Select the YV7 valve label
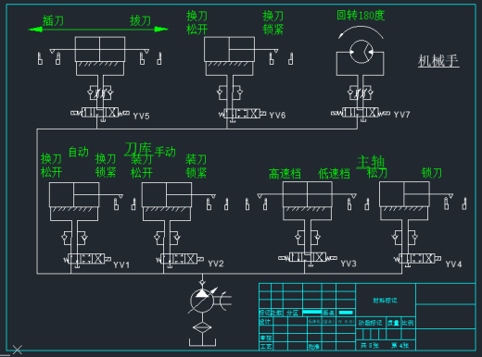The image size is (482, 357). [x=401, y=115]
